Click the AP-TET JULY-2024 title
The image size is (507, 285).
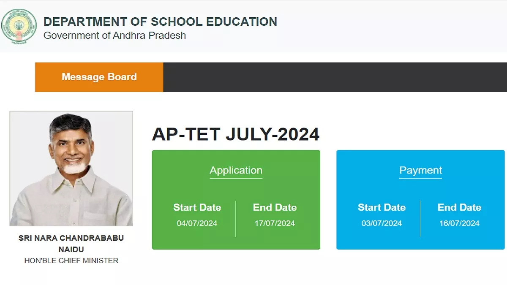[x=236, y=134]
